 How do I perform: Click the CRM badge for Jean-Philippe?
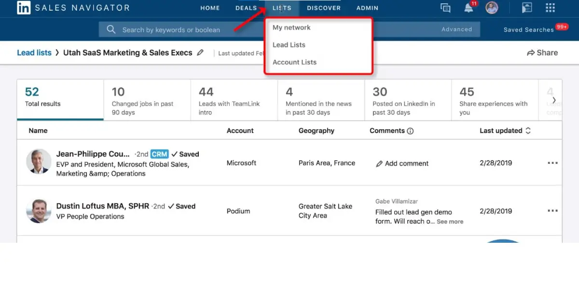click(159, 154)
